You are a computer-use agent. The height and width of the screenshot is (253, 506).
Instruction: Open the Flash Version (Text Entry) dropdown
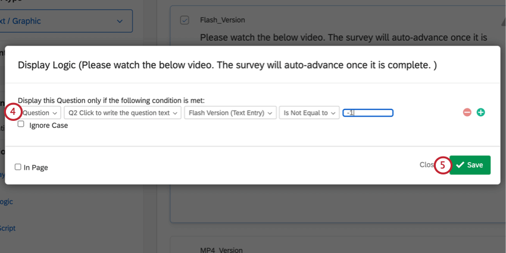click(x=230, y=113)
